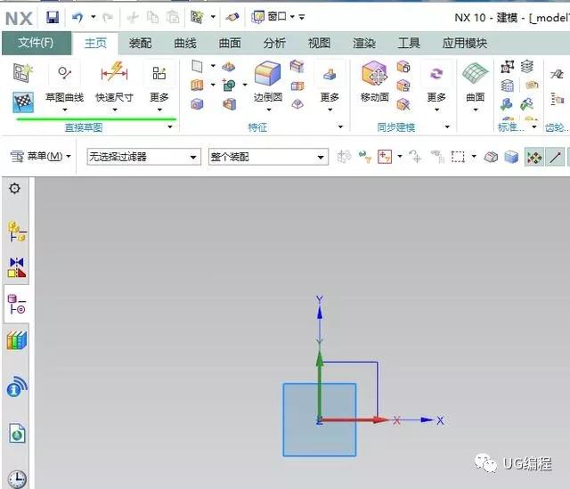
Task: Switch to the 分析 ribbon tab
Action: click(x=274, y=44)
